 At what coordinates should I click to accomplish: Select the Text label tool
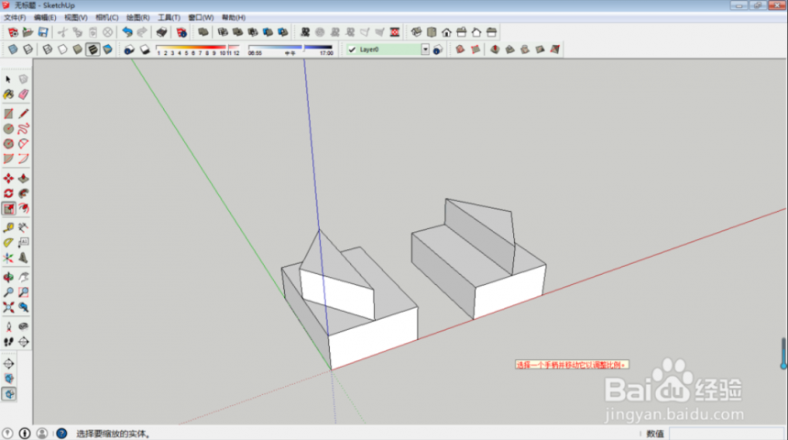click(23, 243)
